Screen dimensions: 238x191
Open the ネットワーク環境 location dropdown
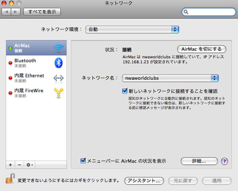(132, 30)
